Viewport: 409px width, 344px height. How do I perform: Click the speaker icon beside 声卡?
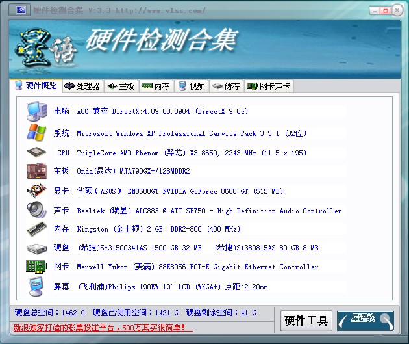pos(36,209)
